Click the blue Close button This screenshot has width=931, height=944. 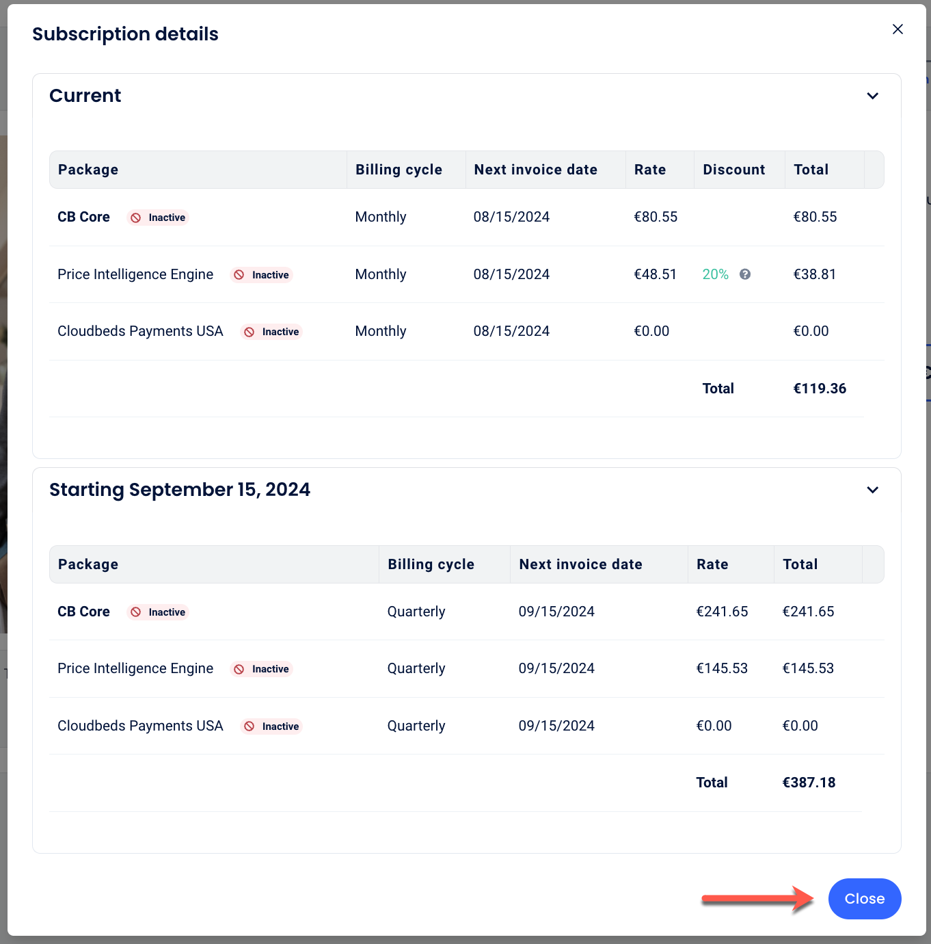864,898
